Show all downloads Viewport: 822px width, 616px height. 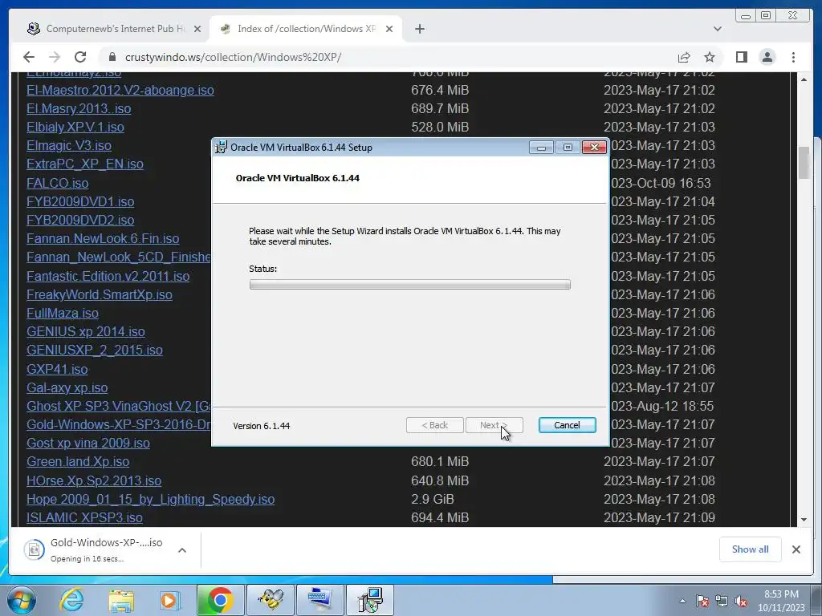tap(751, 549)
